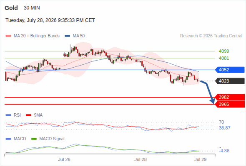Click the green MACD Signal legend marker
The width and height of the screenshot is (246, 166).
point(34,139)
